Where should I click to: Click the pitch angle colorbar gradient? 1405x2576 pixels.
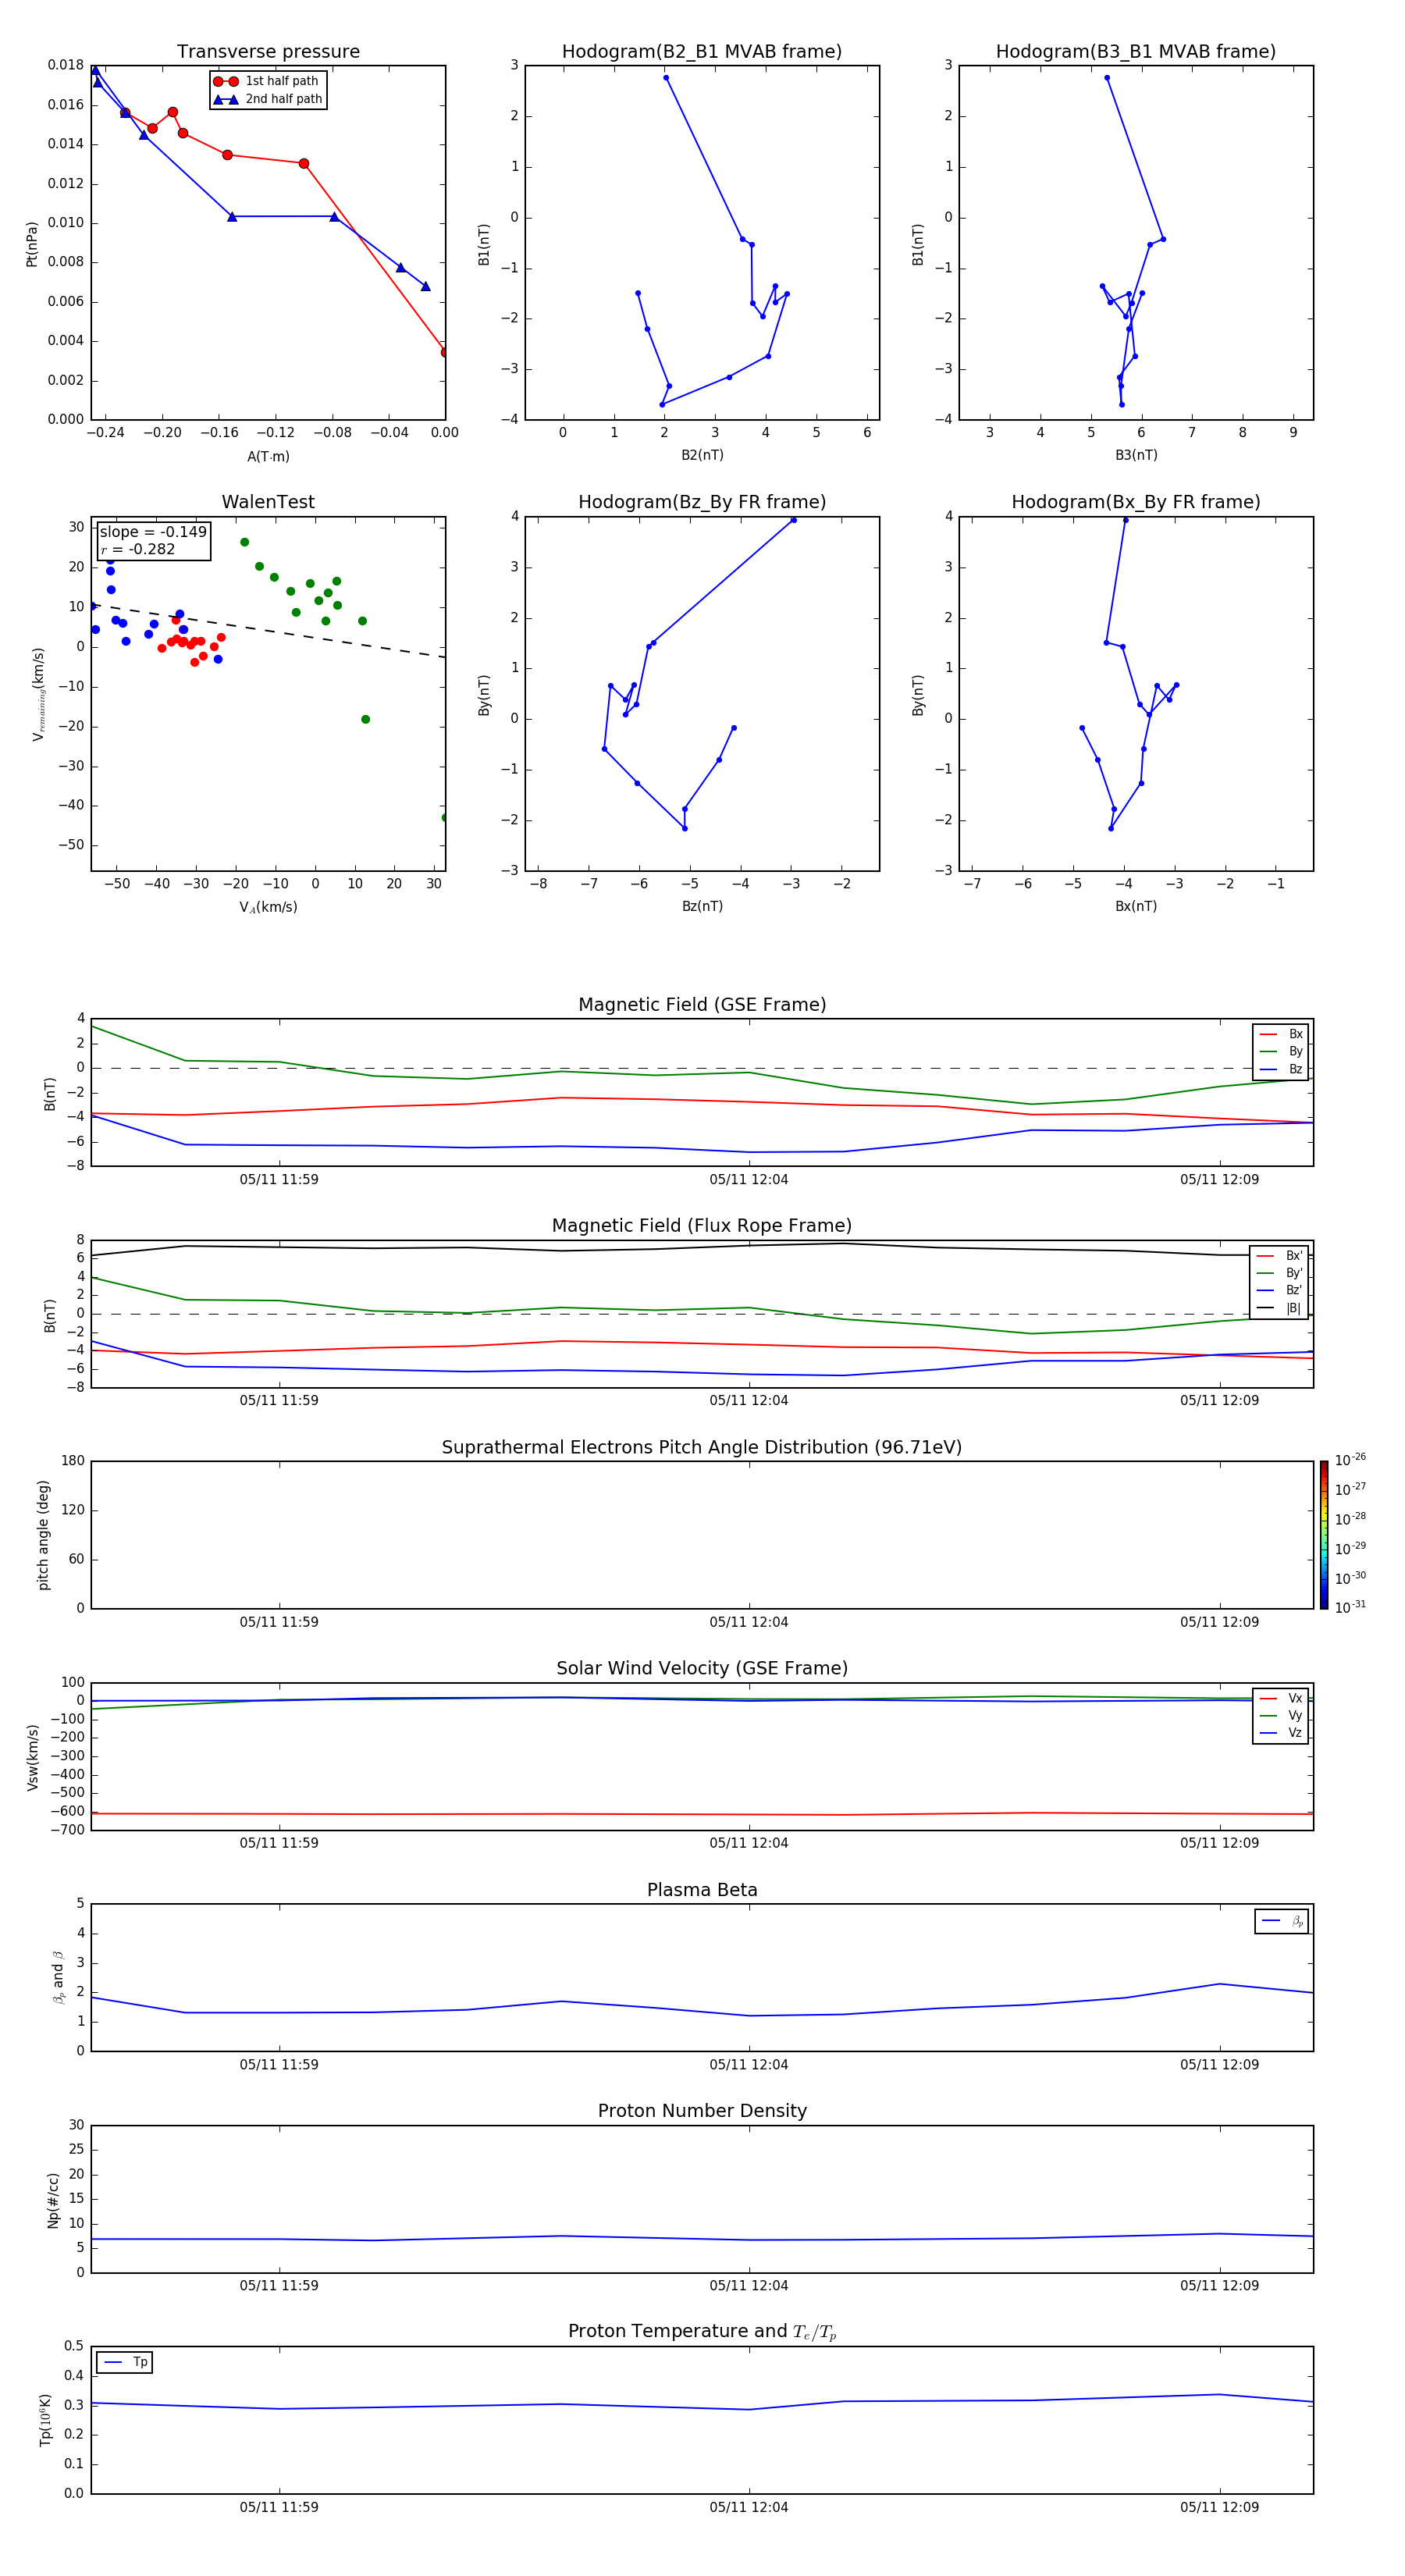pos(1324,1535)
